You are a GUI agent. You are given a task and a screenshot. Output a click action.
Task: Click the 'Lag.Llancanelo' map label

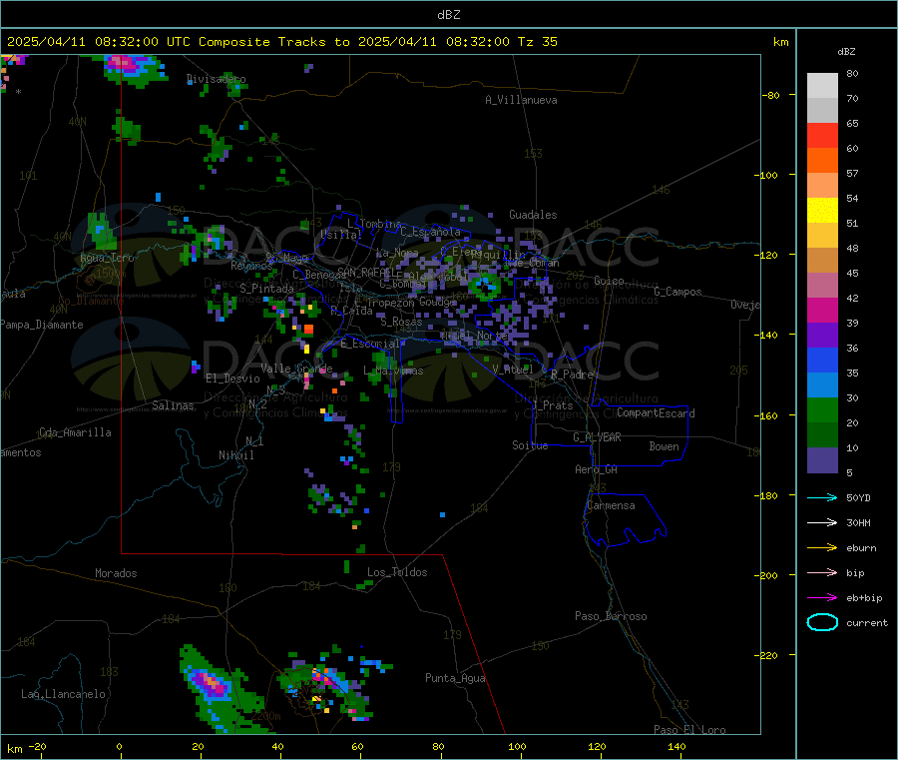point(63,694)
